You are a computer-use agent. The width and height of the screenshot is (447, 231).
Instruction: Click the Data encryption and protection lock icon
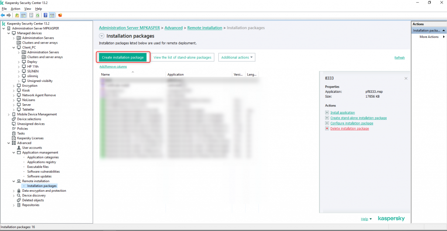[x=19, y=190]
